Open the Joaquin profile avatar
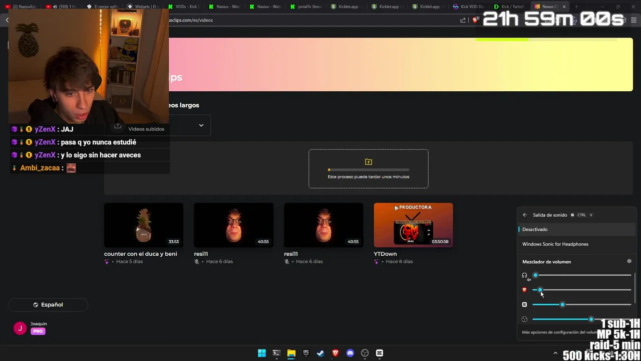 click(x=20, y=328)
